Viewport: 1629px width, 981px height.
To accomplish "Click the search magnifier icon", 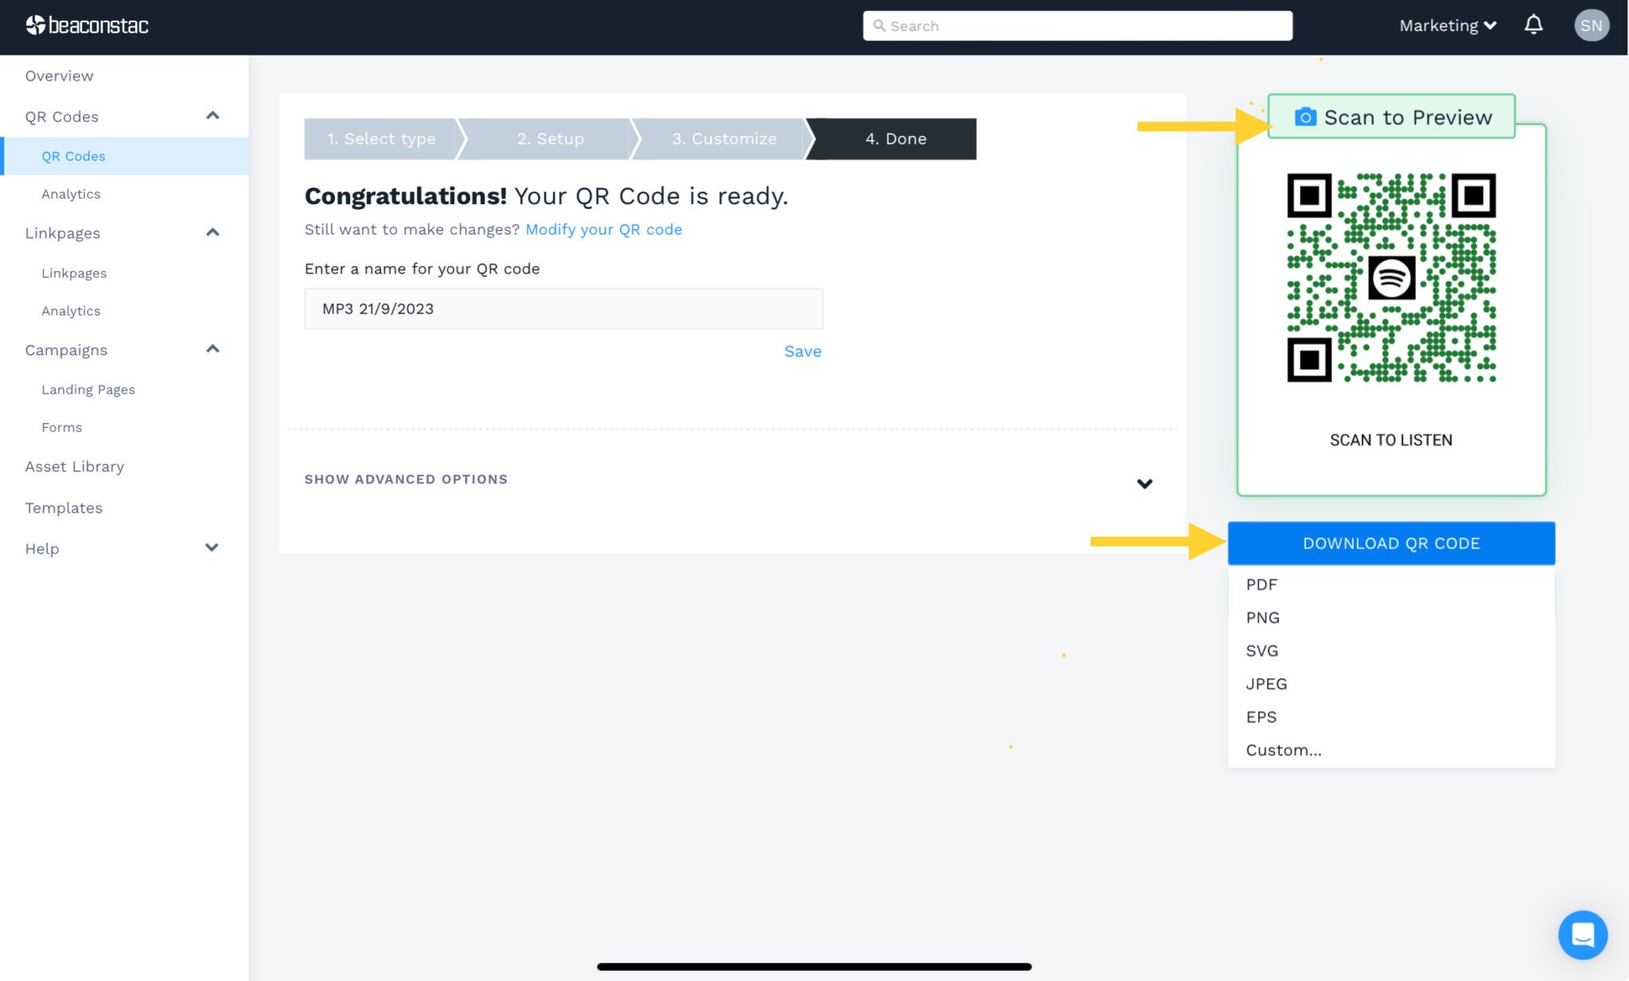I will pyautogui.click(x=880, y=25).
